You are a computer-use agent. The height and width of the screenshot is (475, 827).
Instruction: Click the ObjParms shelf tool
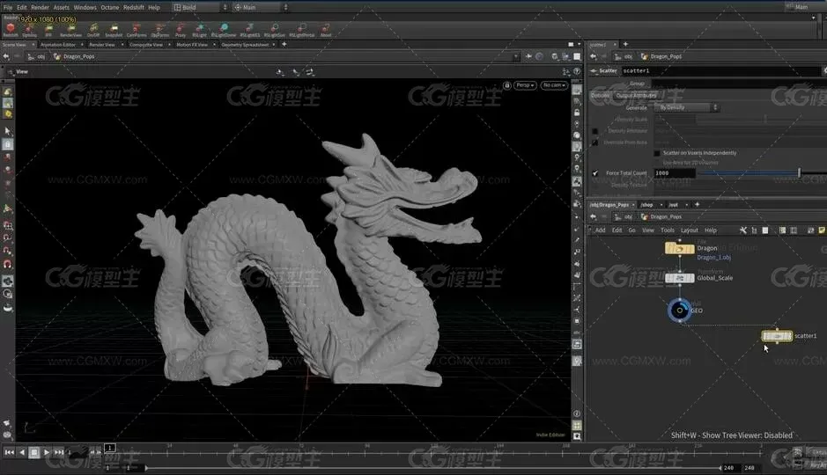[159, 30]
